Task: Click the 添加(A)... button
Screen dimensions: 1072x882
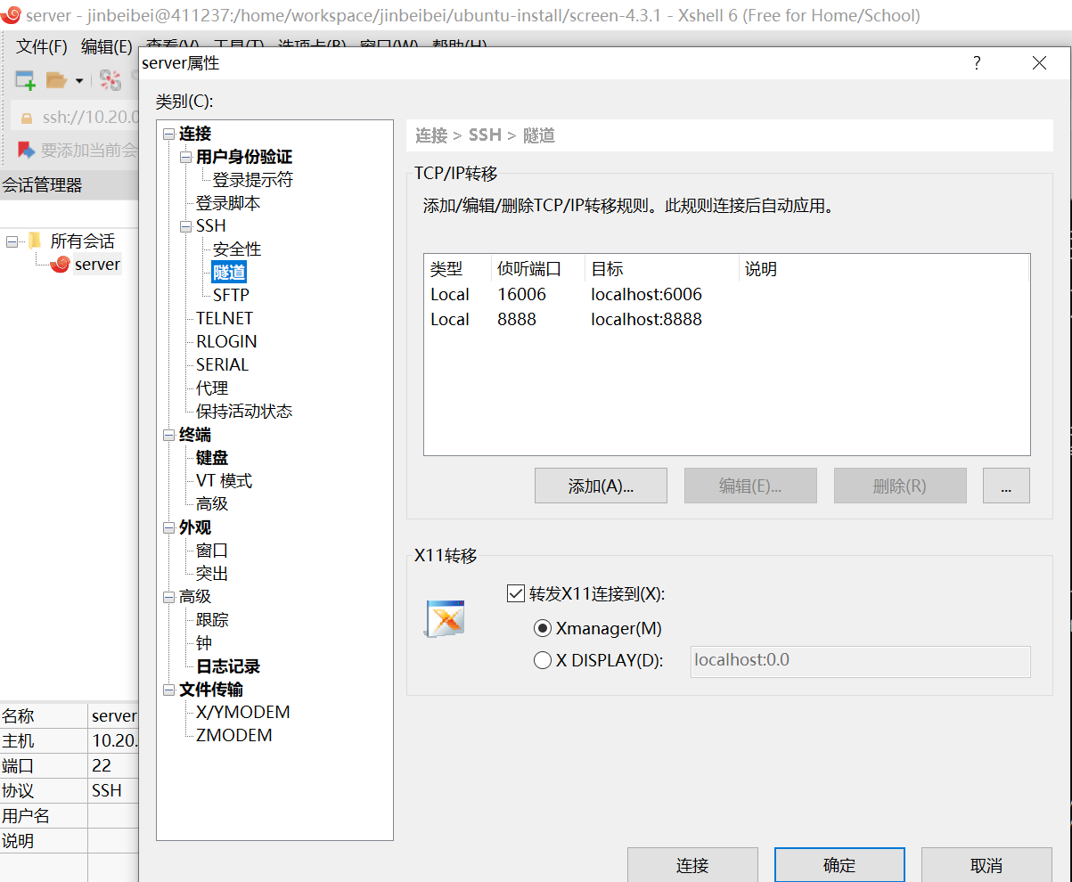Action: point(601,486)
